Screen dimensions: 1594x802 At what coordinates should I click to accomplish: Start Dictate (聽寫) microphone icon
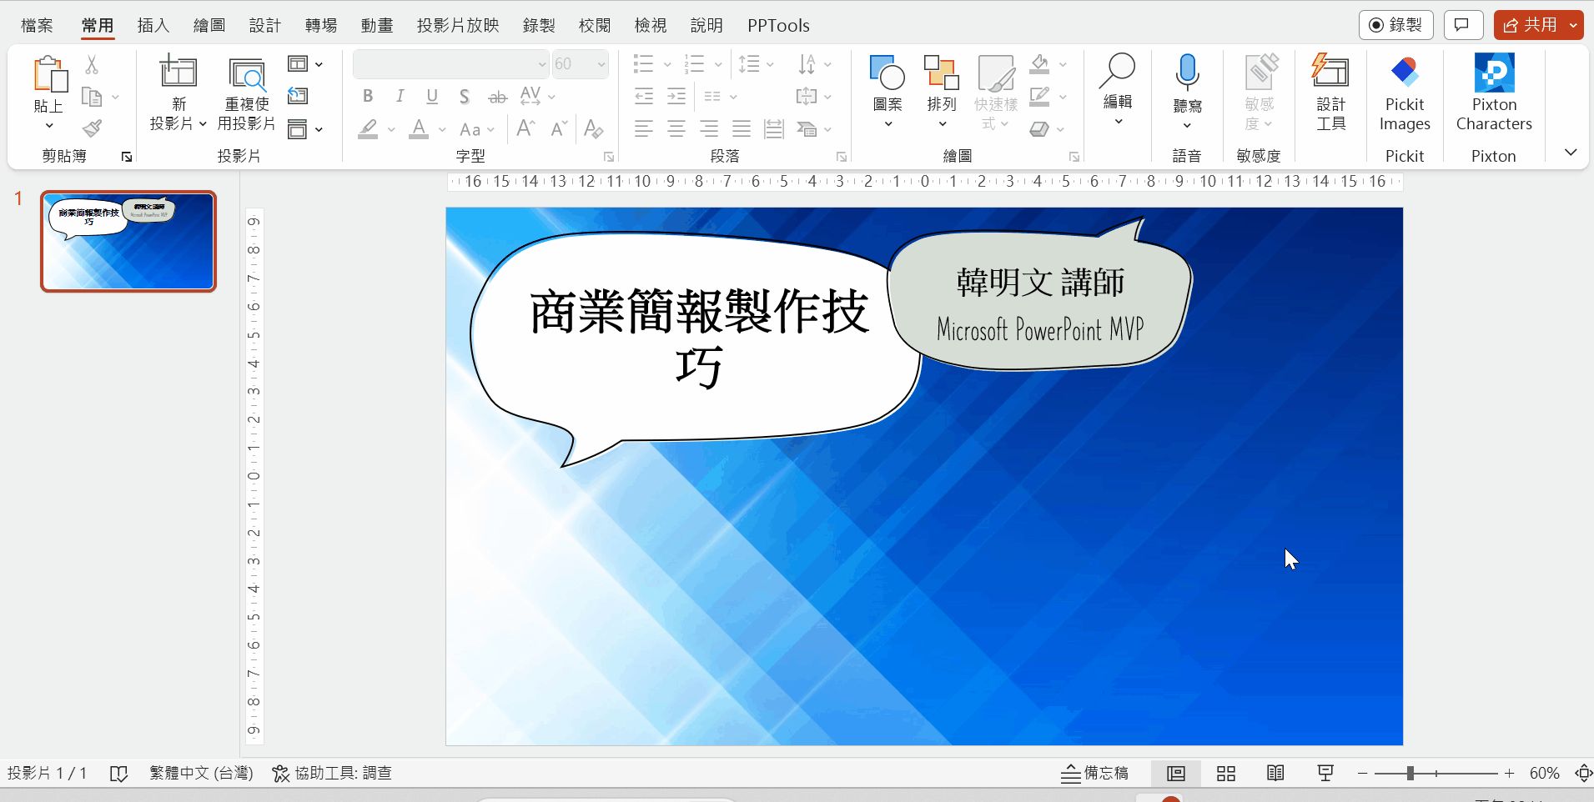(1187, 73)
